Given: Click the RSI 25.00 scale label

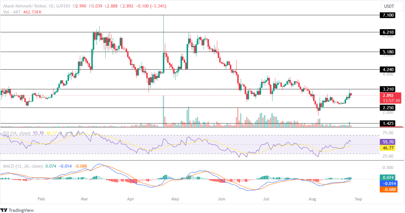Looking at the screenshot, I should coord(388,156).
